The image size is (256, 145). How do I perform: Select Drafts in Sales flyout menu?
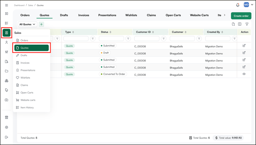coord(31,55)
